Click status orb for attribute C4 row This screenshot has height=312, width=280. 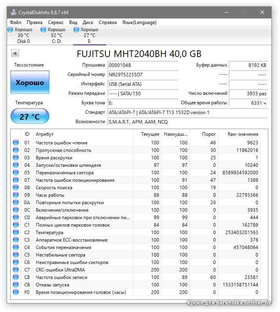pos(16,247)
